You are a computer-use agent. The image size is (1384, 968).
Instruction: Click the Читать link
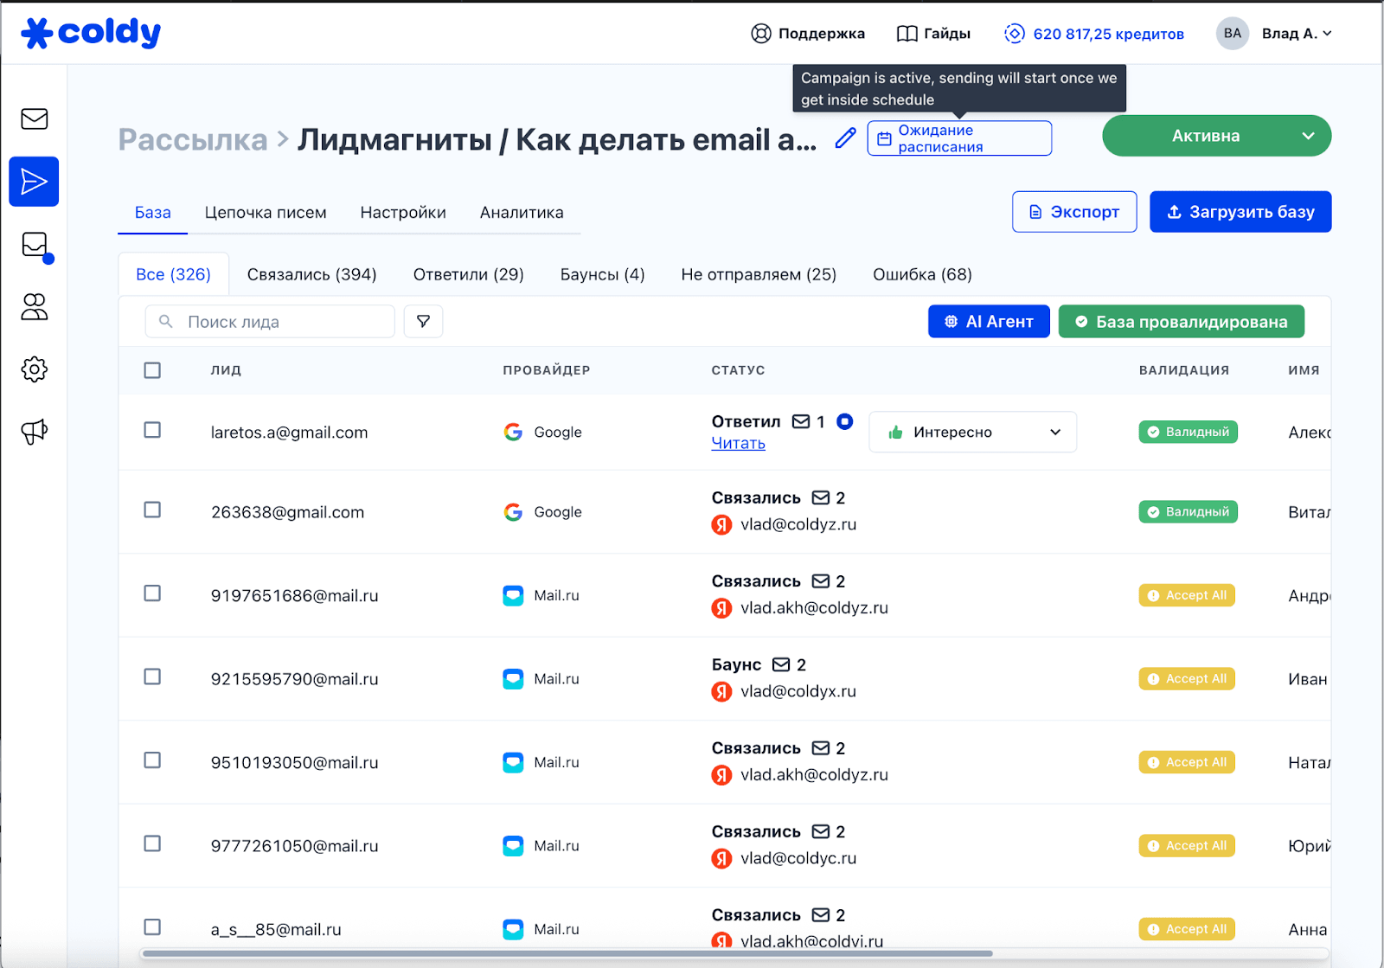coord(738,444)
